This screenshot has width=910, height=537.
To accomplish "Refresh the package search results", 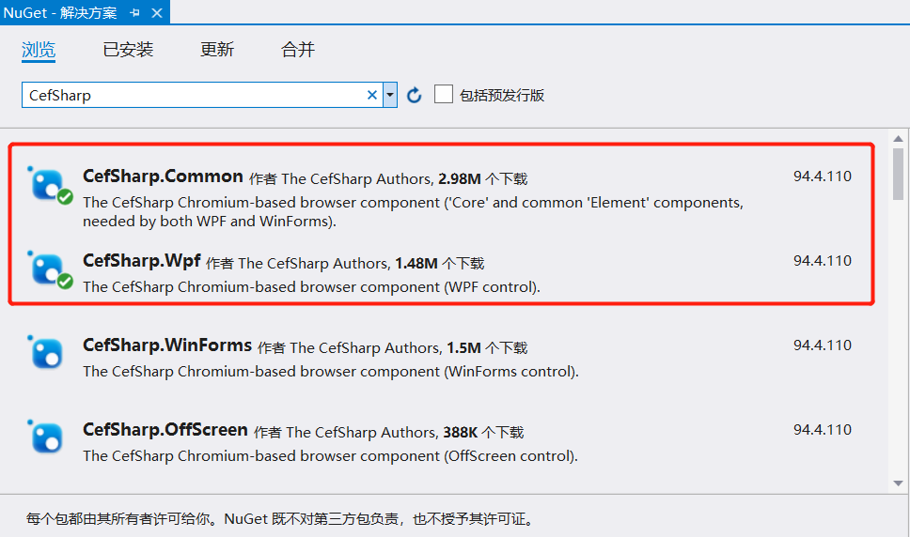I will (x=414, y=95).
